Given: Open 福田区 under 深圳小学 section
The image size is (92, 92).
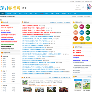Looking at the screenshot, I should (14, 73).
